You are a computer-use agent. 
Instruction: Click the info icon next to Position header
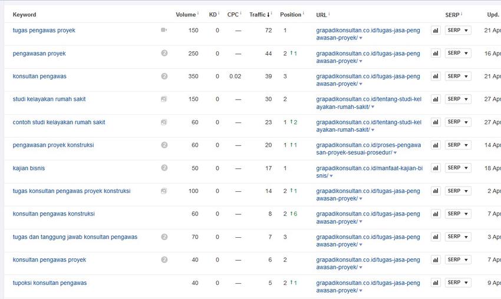click(303, 13)
